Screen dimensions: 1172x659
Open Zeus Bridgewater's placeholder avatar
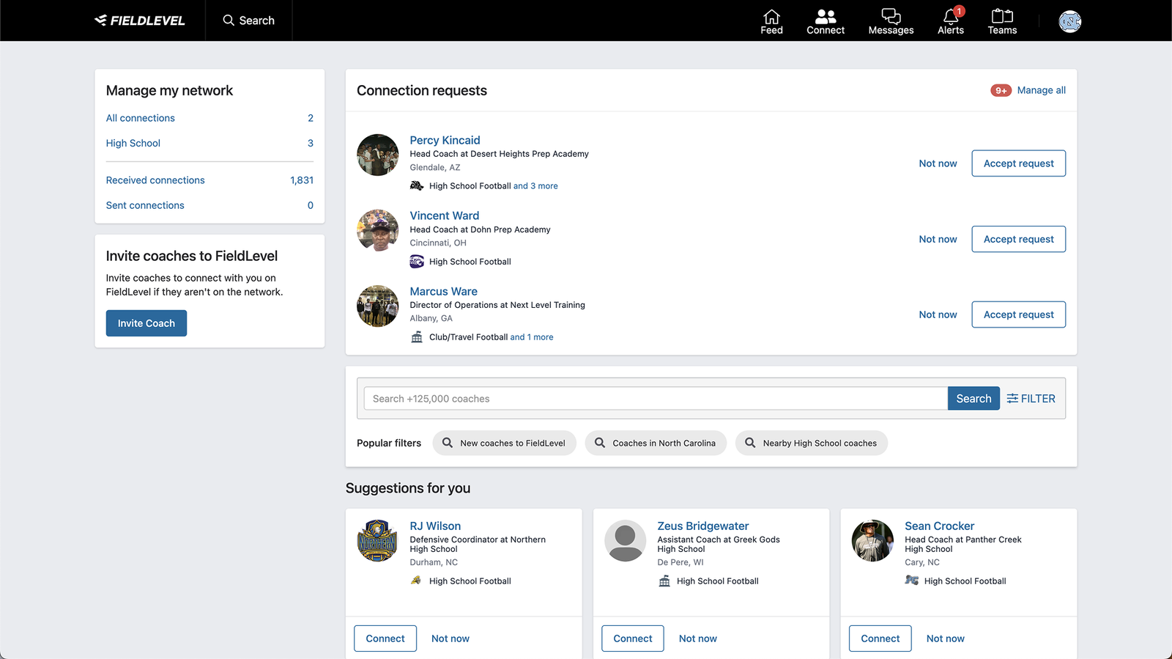coord(625,541)
